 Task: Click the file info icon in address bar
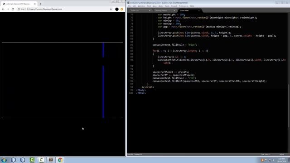[x=19, y=9]
